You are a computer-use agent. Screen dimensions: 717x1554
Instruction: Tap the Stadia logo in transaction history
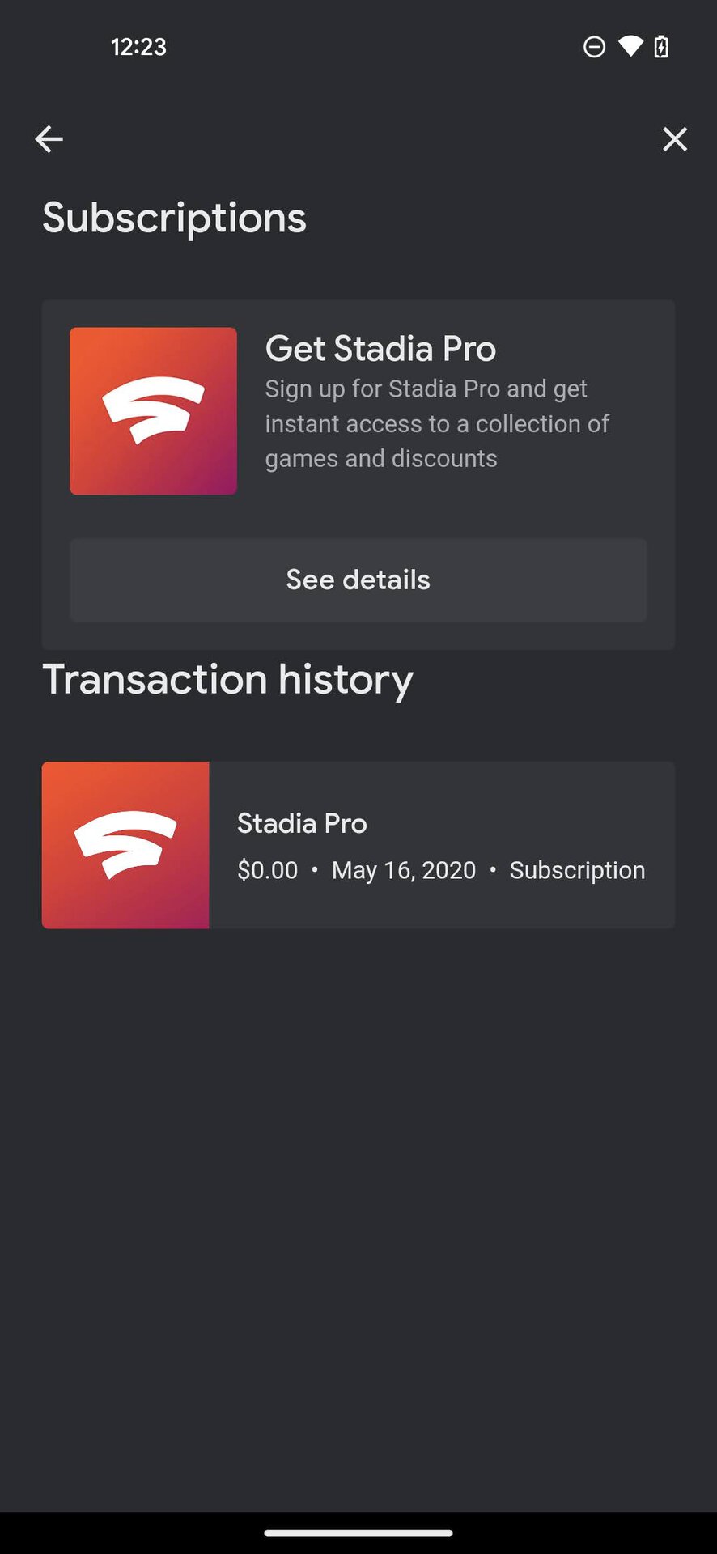click(x=125, y=845)
